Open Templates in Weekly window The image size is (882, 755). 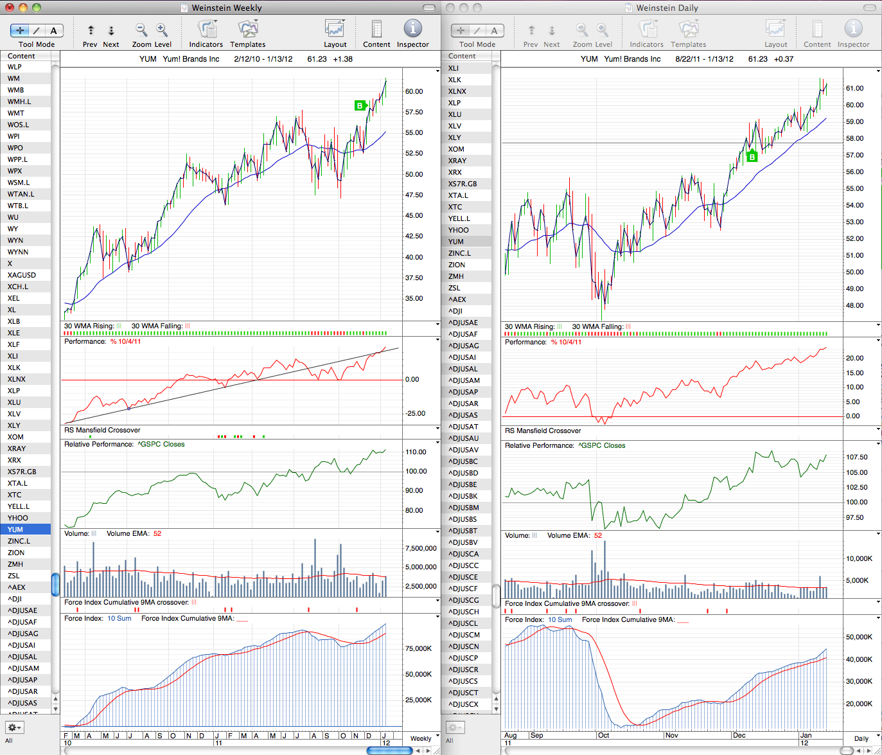[248, 29]
